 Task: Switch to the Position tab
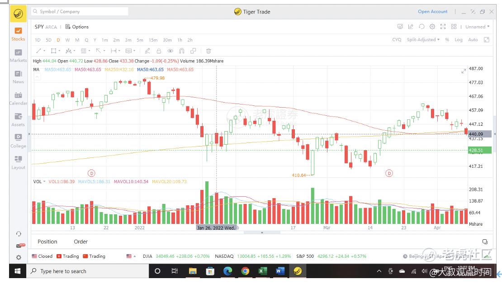click(47, 242)
